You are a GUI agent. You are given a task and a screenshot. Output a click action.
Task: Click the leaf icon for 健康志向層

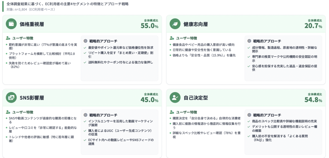175,24
